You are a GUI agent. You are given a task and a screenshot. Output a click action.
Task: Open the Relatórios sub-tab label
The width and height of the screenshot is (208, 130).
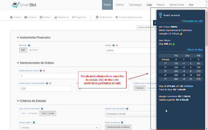(x=63, y=17)
